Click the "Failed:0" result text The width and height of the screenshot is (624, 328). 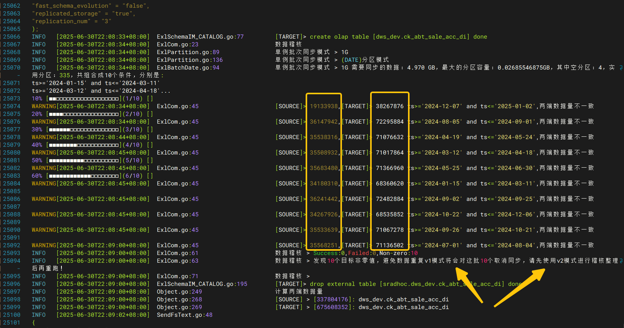coord(362,253)
